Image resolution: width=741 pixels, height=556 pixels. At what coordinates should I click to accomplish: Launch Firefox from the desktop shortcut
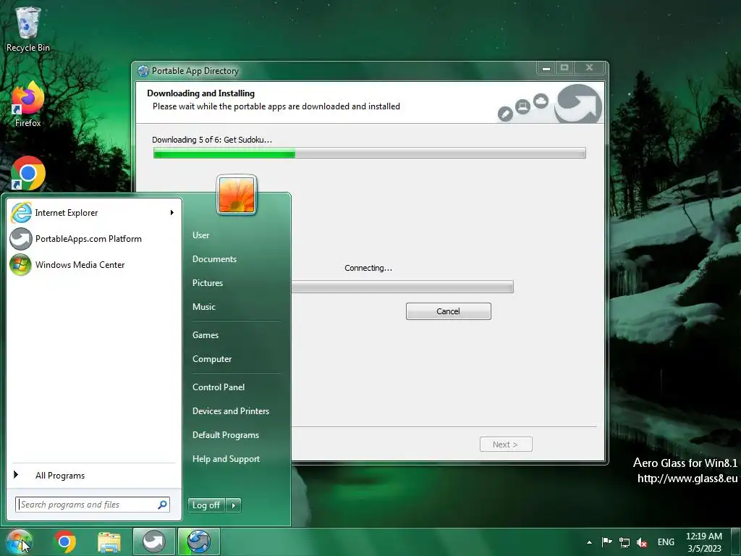pyautogui.click(x=28, y=104)
